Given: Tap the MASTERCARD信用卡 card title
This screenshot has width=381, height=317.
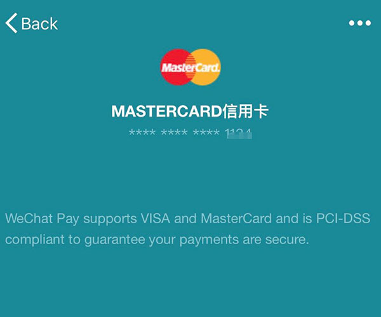Looking at the screenshot, I should coord(190,112).
